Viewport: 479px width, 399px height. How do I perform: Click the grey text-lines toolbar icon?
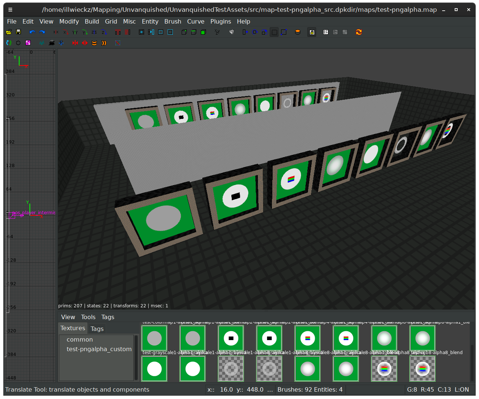(x=335, y=32)
